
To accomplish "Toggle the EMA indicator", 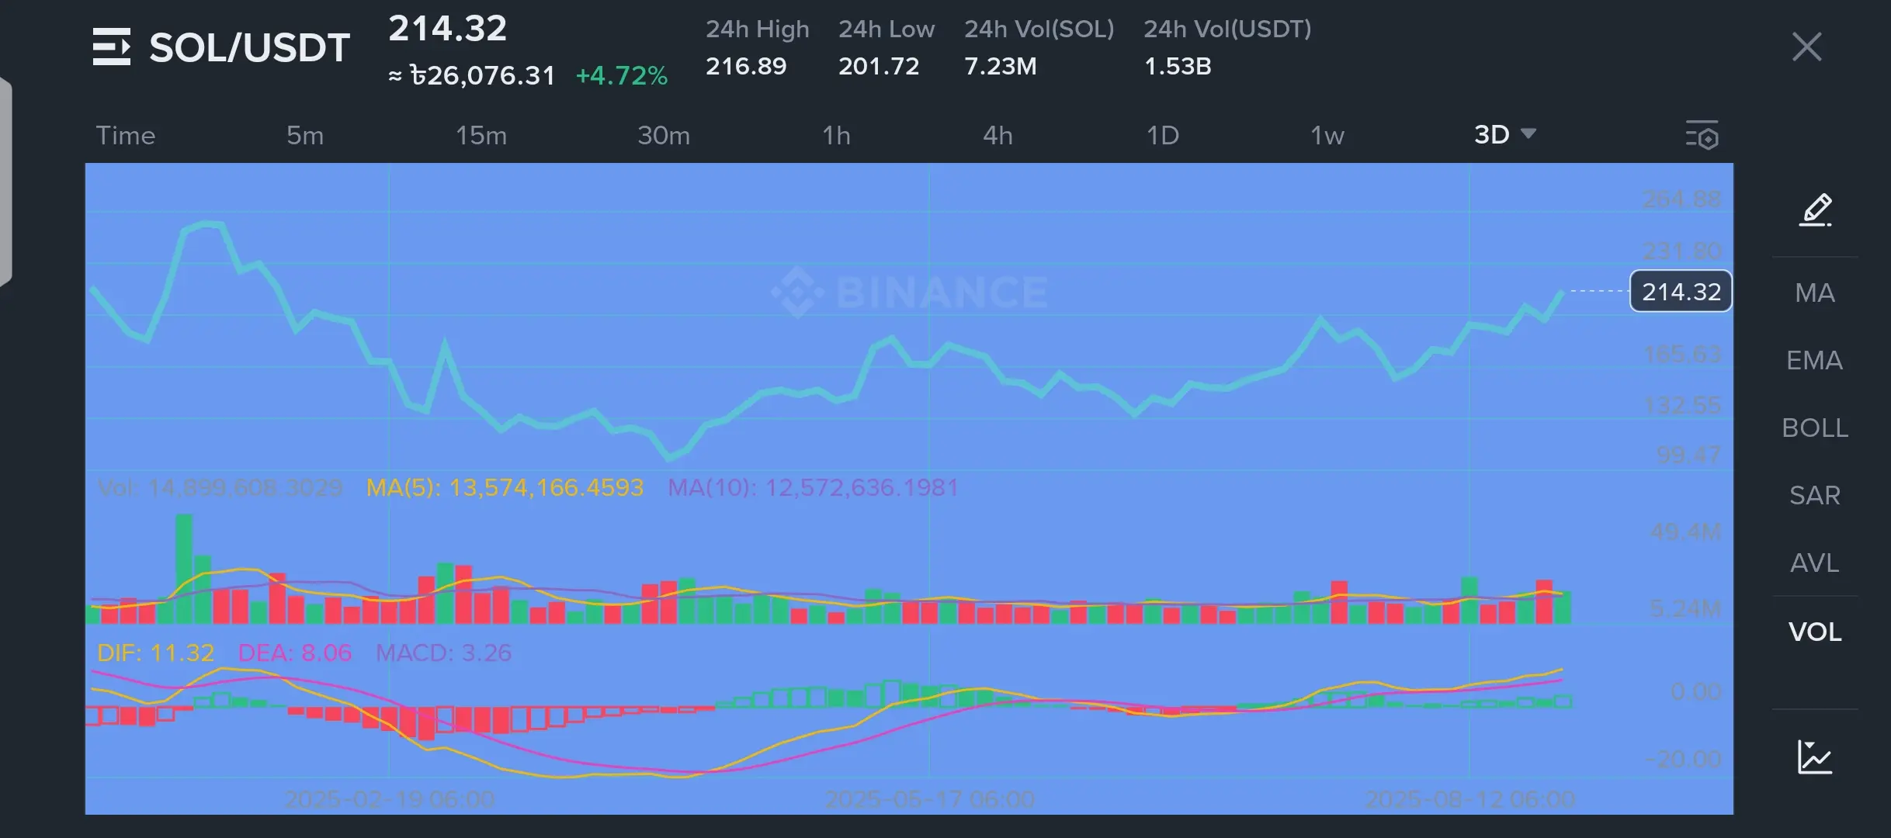I will [1815, 360].
